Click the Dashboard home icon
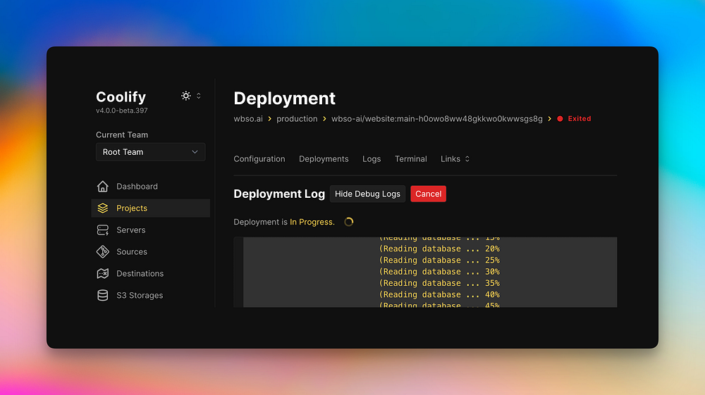 pyautogui.click(x=103, y=187)
